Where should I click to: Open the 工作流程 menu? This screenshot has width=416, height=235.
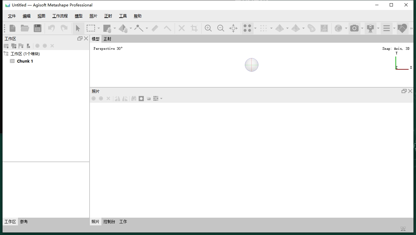[60, 16]
